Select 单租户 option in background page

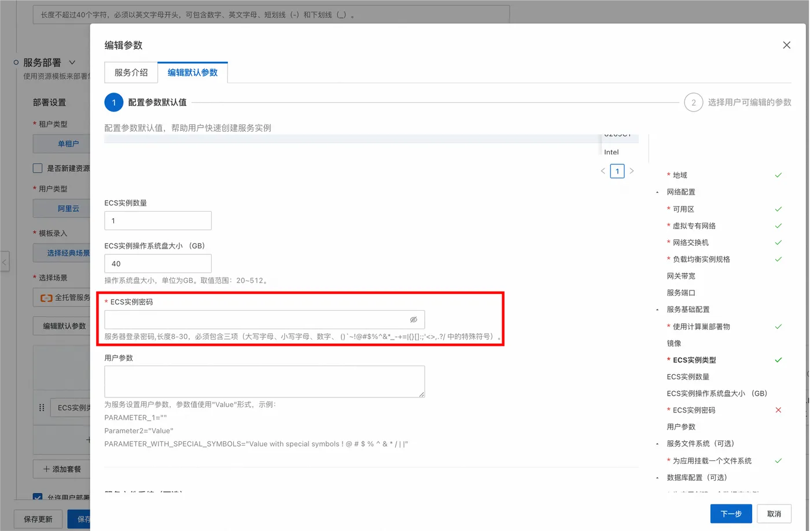[62, 144]
